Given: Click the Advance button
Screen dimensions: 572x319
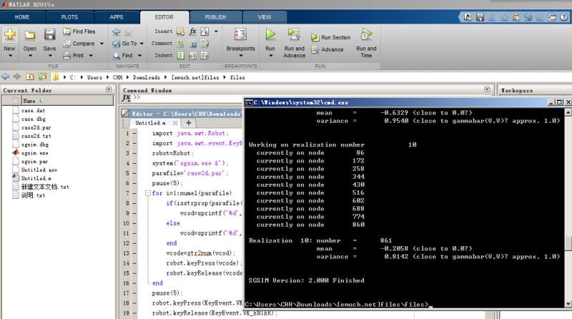Looking at the screenshot, I should click(x=327, y=49).
